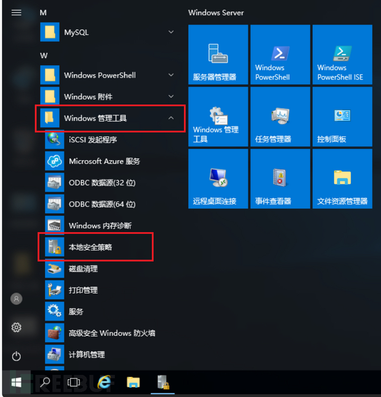
Task: Open Windows PowerShell ISE tile
Action: click(x=342, y=55)
